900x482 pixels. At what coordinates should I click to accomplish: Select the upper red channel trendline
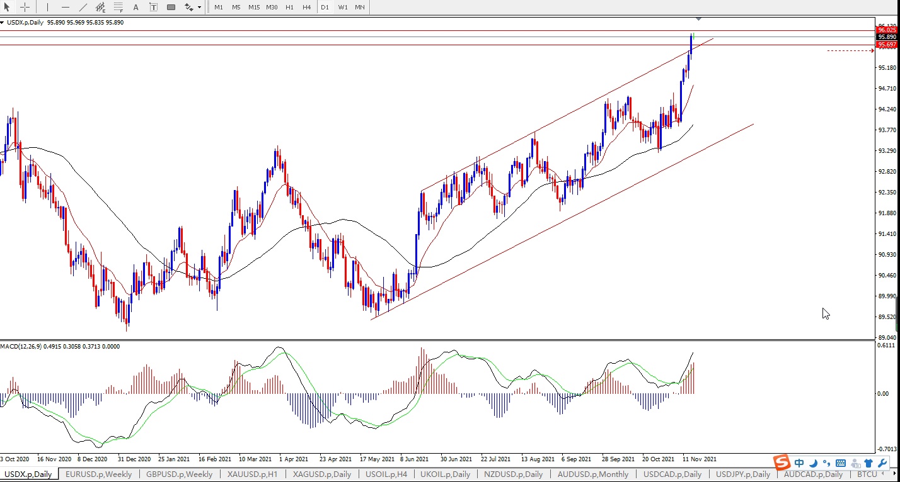click(x=567, y=114)
